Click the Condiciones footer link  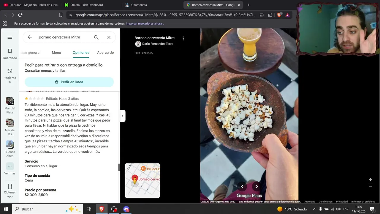tap(325, 202)
